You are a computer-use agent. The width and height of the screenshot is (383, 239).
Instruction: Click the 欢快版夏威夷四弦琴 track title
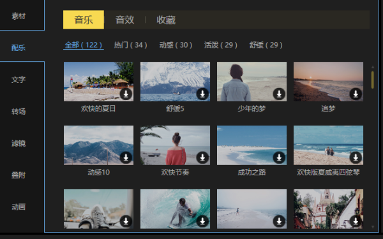[x=328, y=173]
